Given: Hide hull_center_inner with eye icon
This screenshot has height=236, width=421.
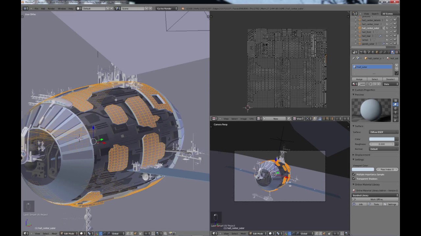Looking at the screenshot, I should (387, 24).
